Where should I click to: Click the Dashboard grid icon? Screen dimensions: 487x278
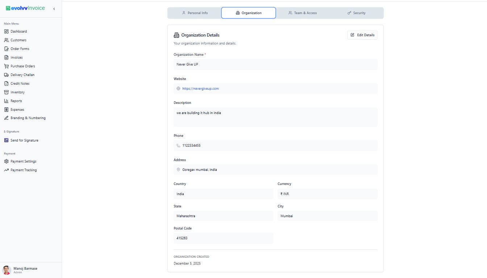pos(6,31)
